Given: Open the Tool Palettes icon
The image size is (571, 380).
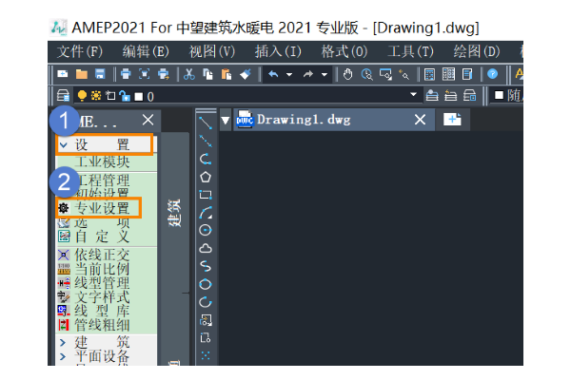Looking at the screenshot, I should (x=467, y=74).
